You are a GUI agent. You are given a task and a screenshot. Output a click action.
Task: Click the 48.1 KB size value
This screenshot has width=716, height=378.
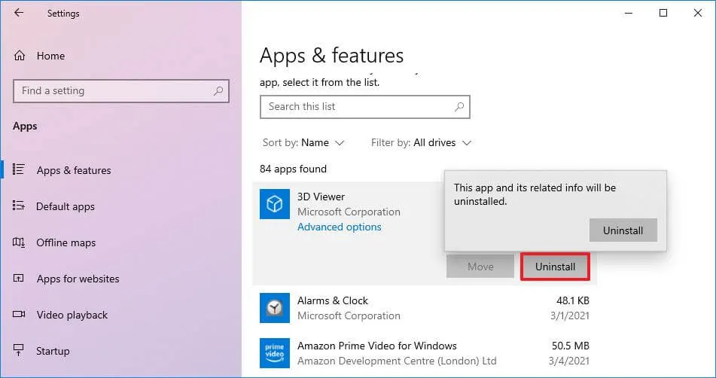pyautogui.click(x=573, y=300)
